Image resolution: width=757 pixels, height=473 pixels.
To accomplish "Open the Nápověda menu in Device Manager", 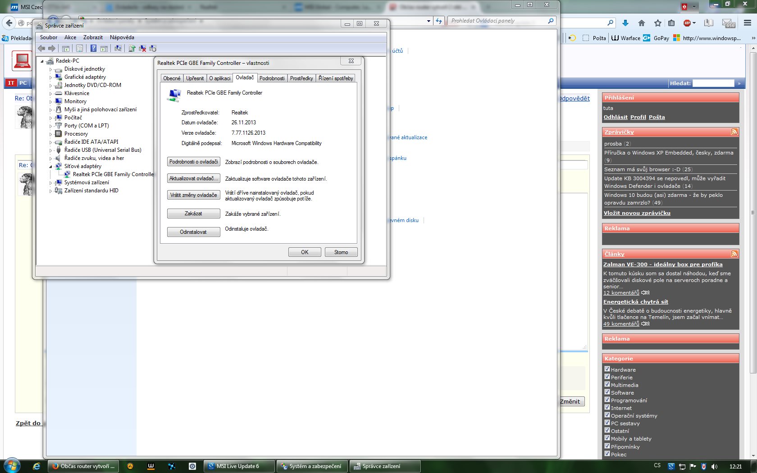I will (x=122, y=37).
